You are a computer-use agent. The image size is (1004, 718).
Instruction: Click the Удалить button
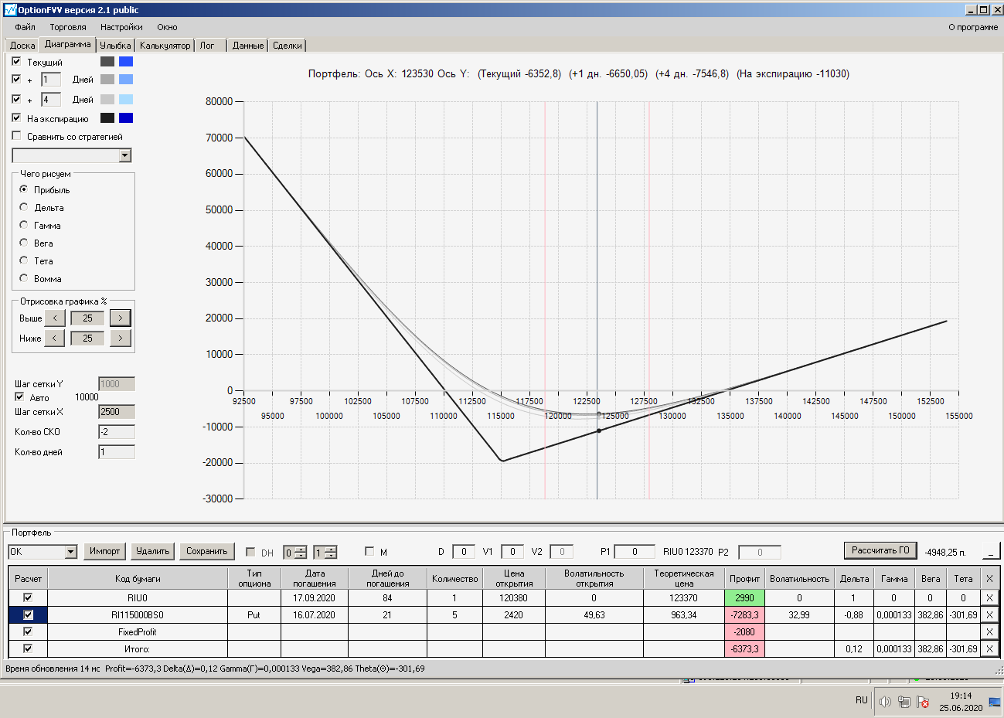pos(153,551)
